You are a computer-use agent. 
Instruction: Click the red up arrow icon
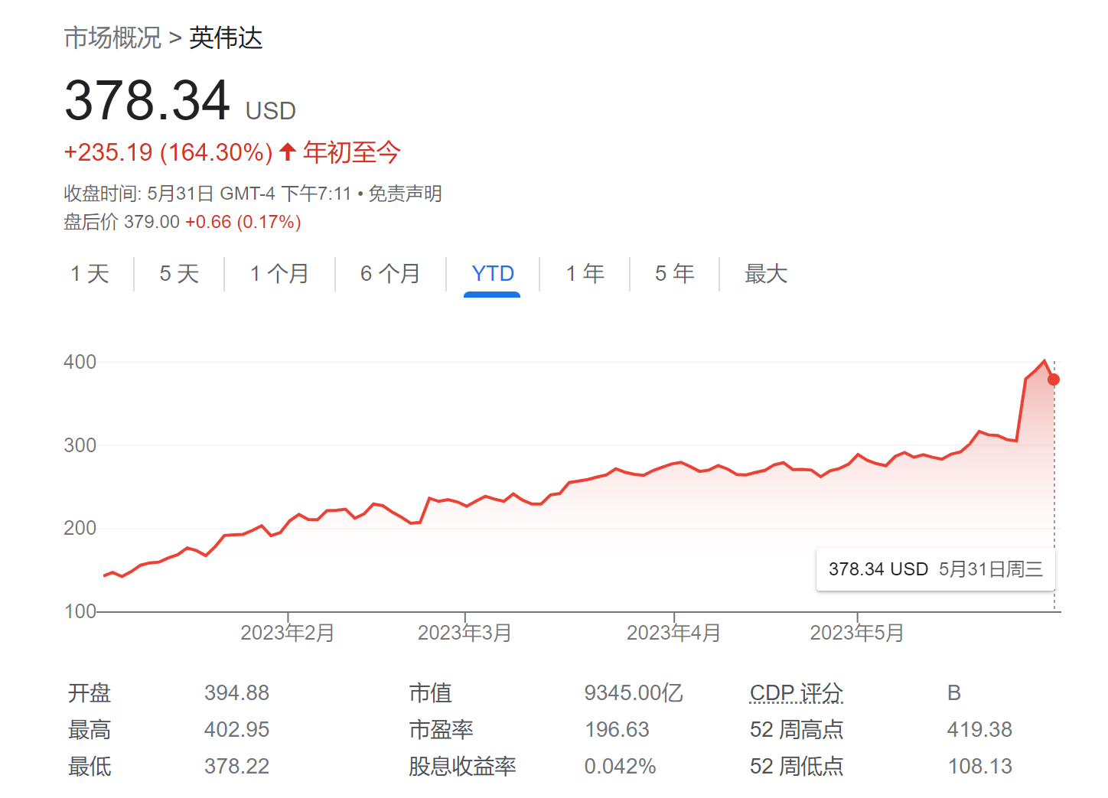[x=288, y=151]
